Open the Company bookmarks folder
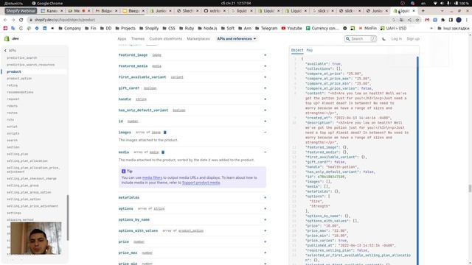This screenshot has width=472, height=265. pos(69,28)
